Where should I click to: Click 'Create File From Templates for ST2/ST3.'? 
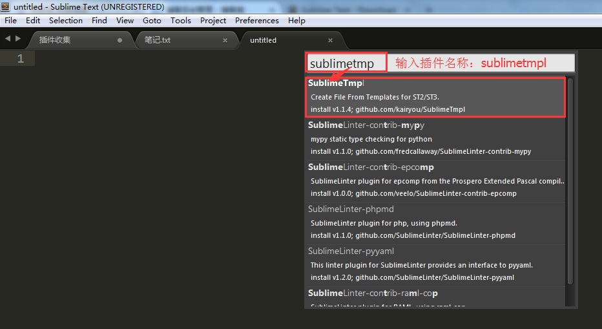[375, 97]
